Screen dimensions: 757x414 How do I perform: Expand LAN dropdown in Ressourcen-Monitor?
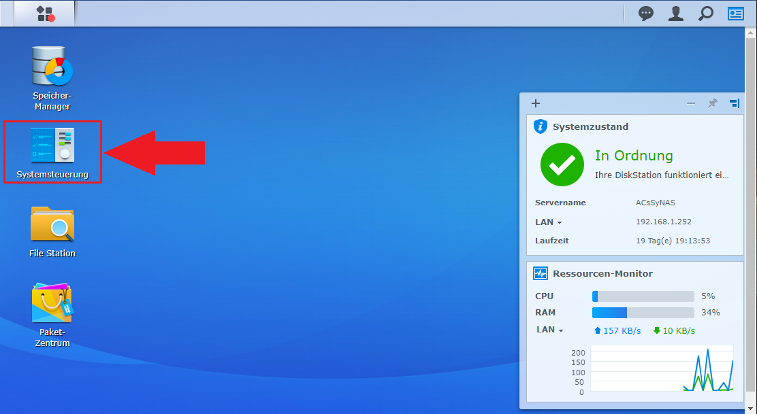pos(551,330)
